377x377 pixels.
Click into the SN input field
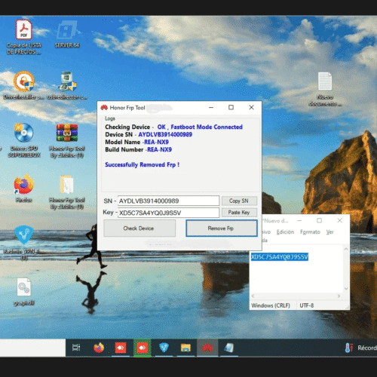pos(168,201)
